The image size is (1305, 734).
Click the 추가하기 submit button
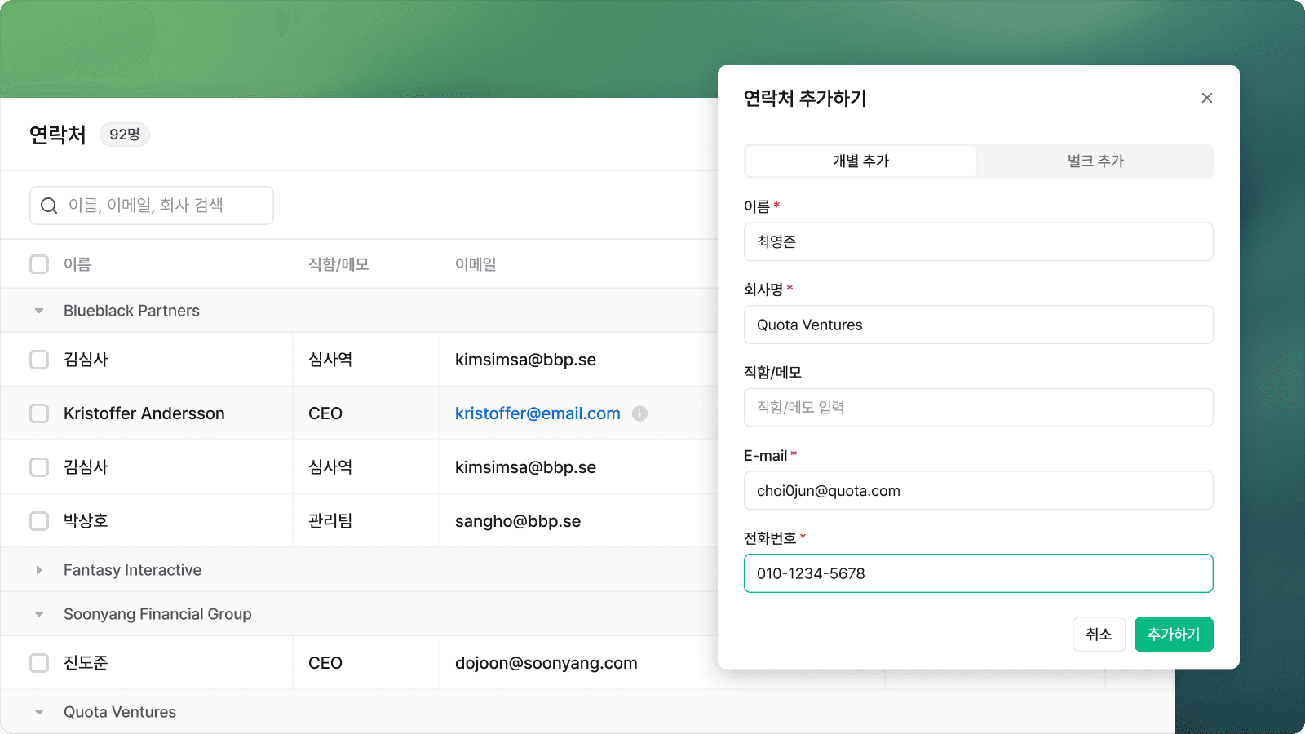click(x=1173, y=634)
